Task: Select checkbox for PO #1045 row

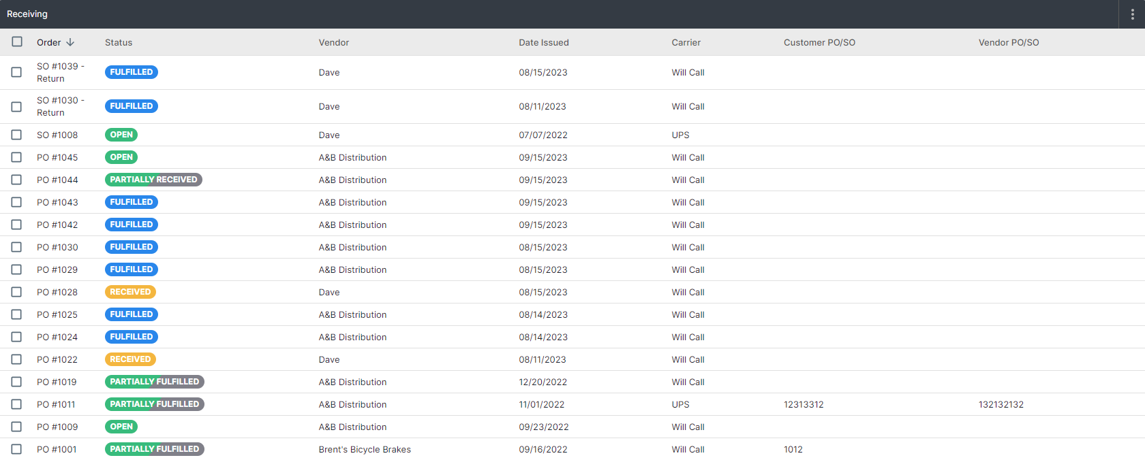Action: 17,157
